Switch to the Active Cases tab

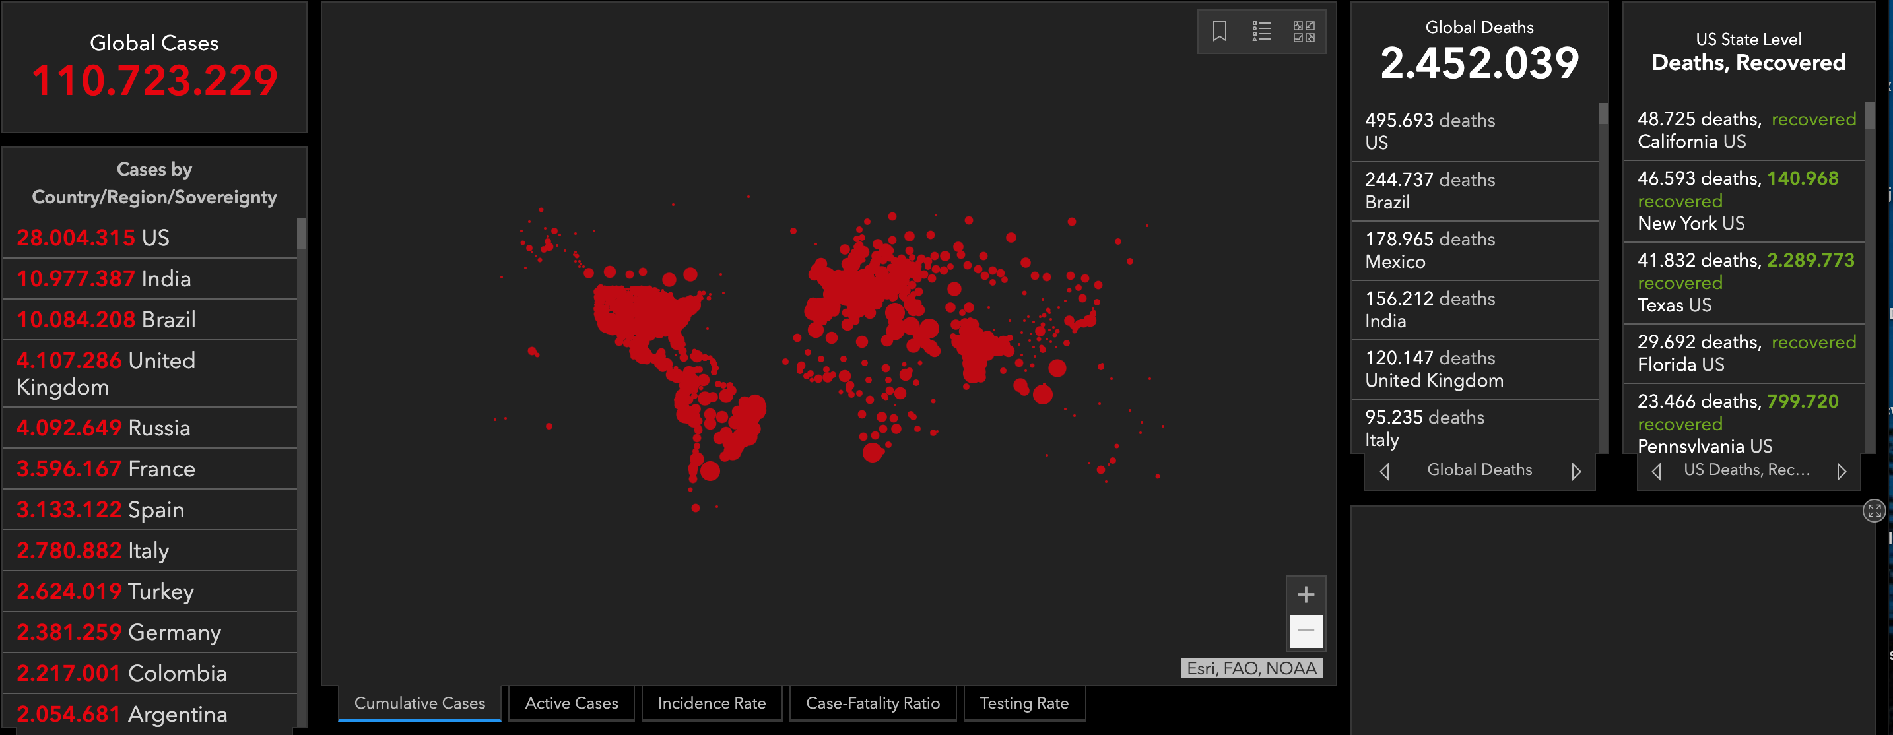pos(571,703)
